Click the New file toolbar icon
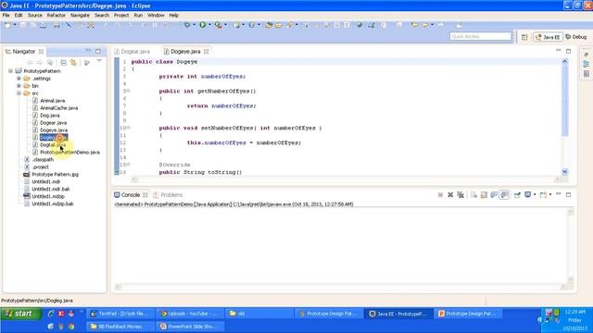 (7, 25)
